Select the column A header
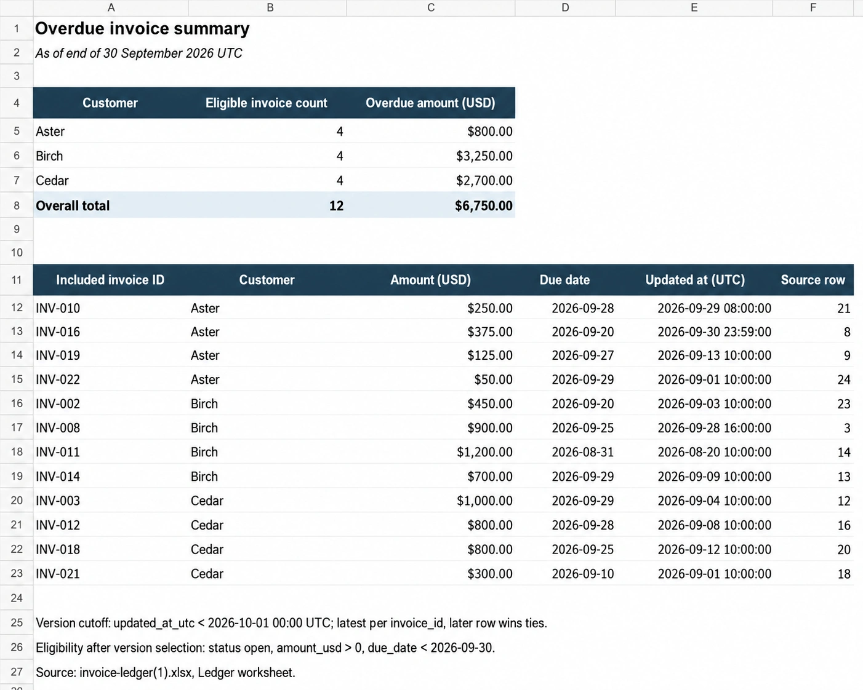 (x=111, y=7)
